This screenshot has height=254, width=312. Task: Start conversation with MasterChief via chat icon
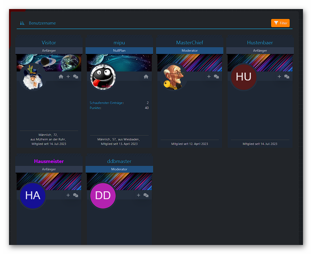point(216,77)
